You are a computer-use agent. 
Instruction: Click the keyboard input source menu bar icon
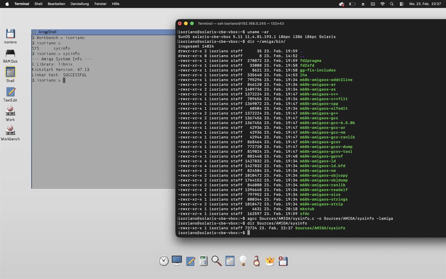[373, 4]
